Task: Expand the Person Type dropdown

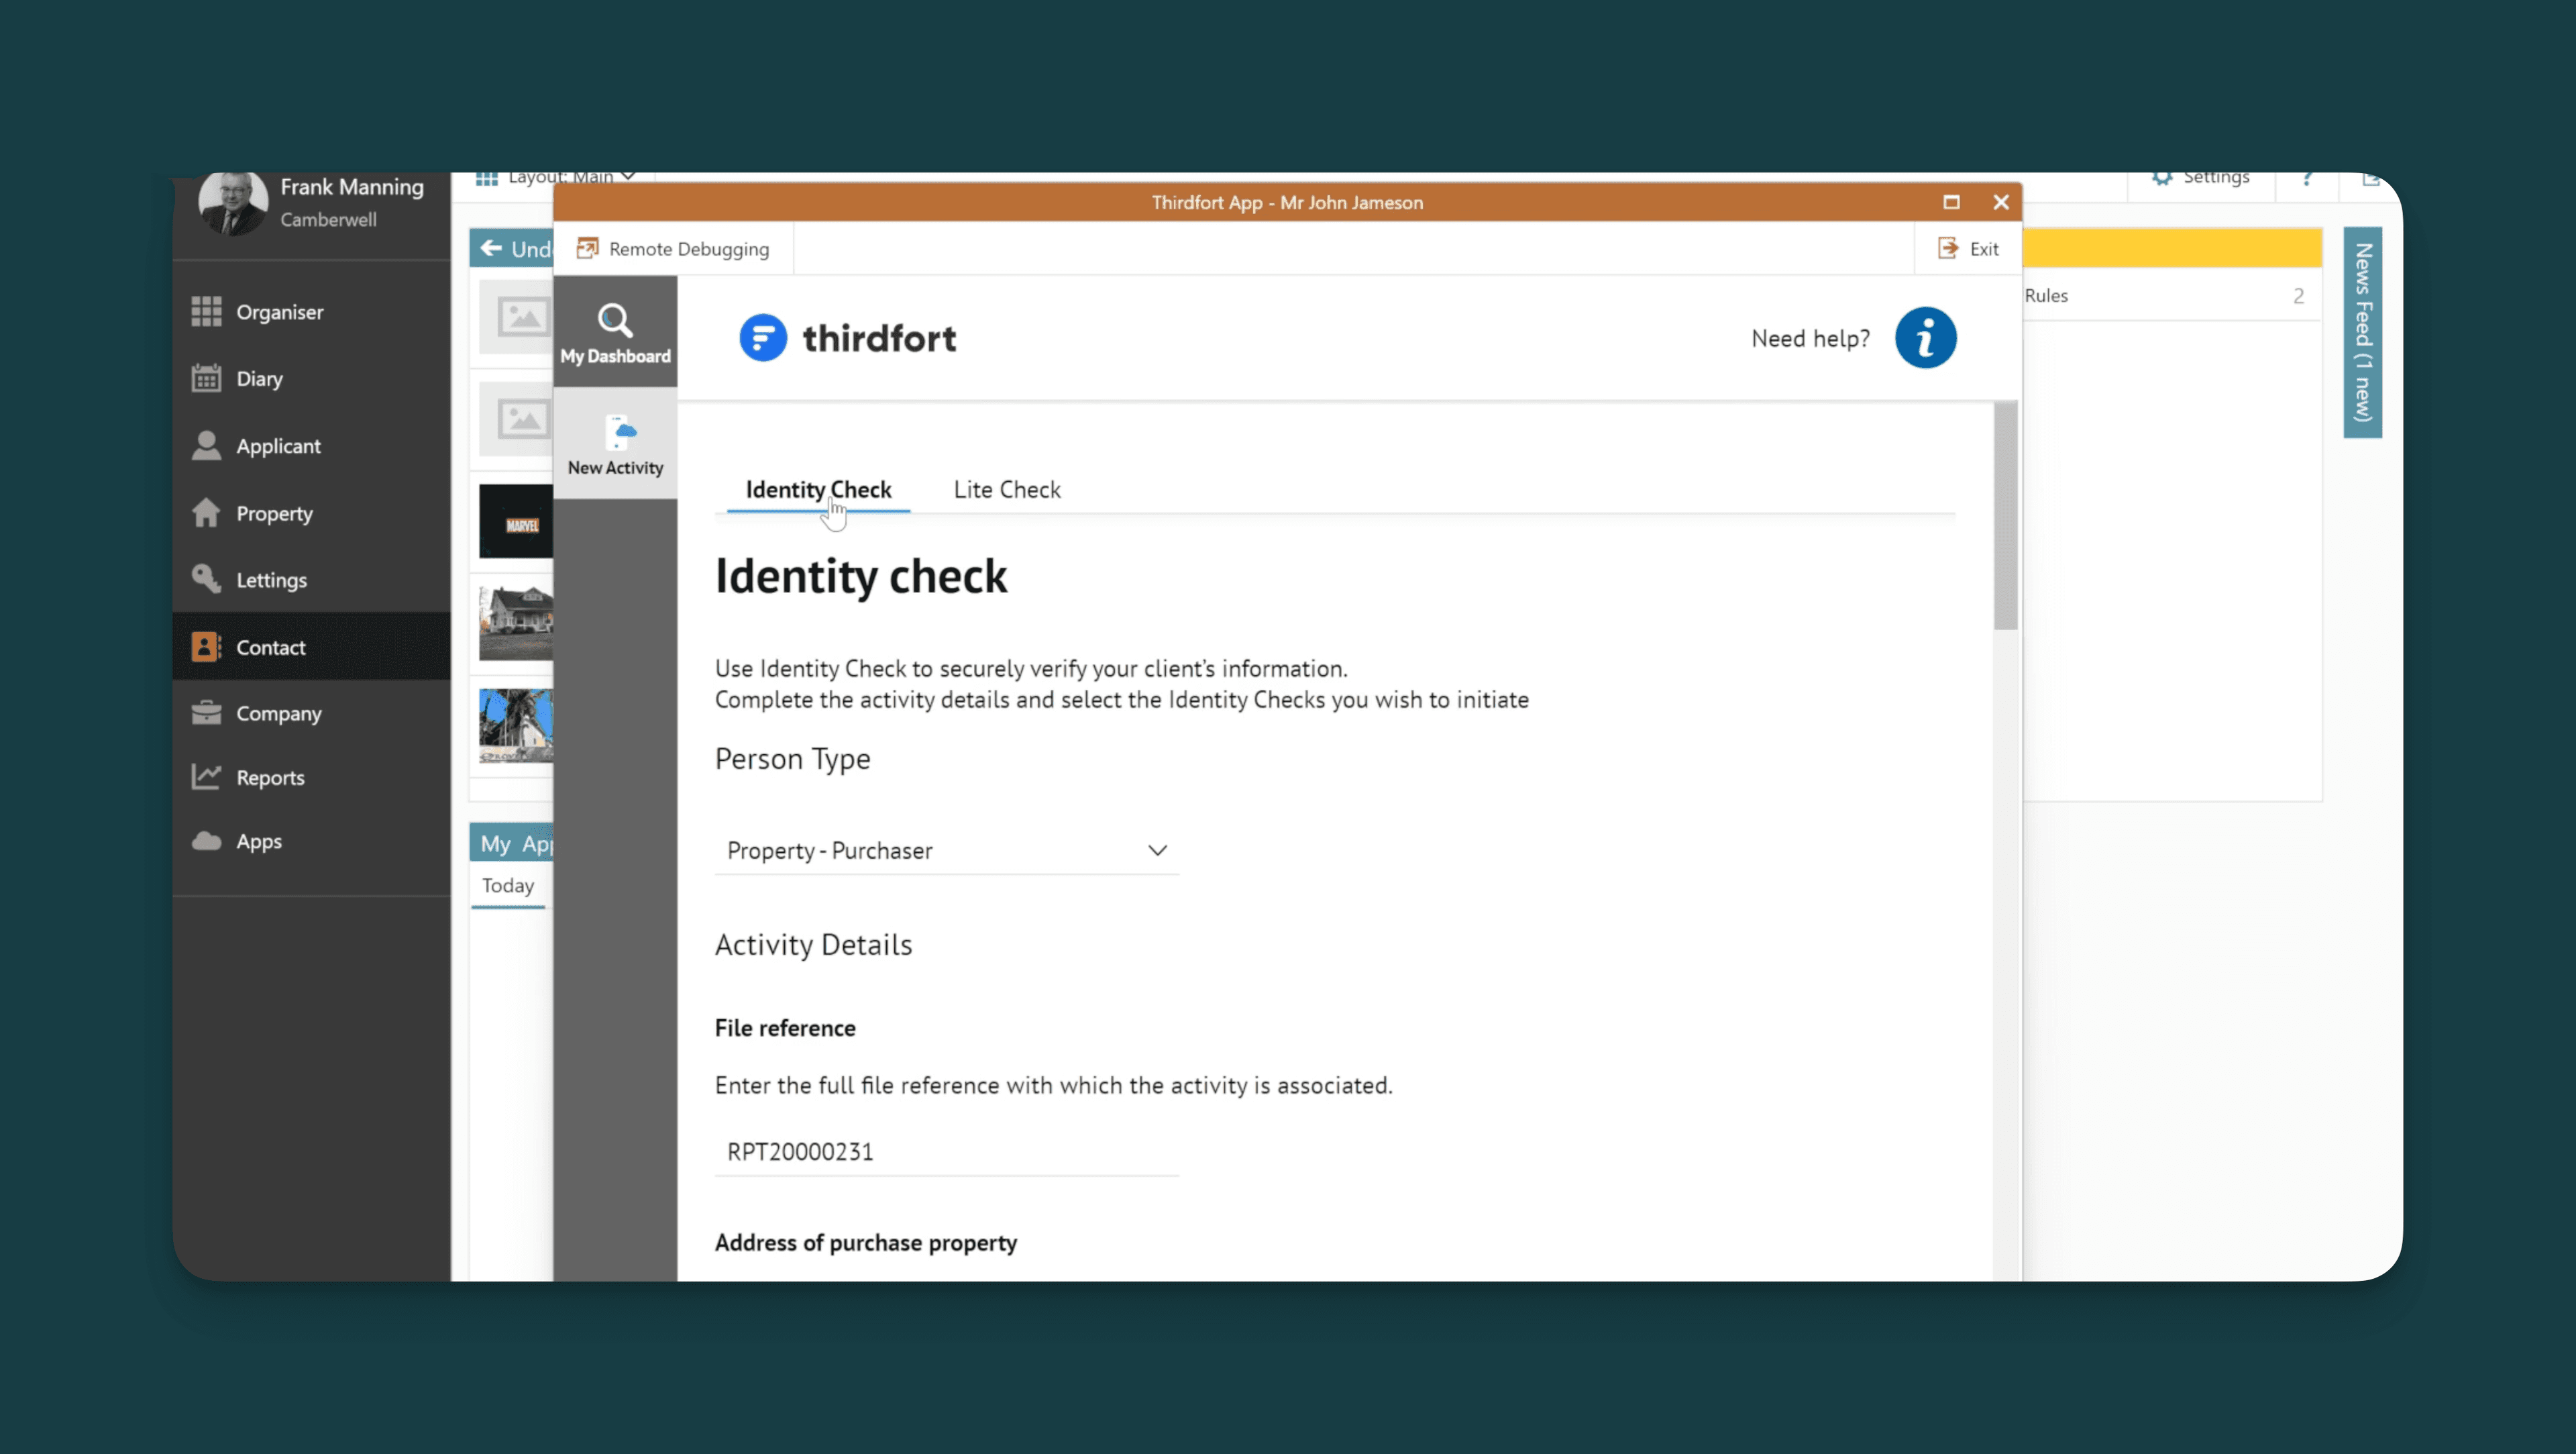Action: (x=946, y=851)
